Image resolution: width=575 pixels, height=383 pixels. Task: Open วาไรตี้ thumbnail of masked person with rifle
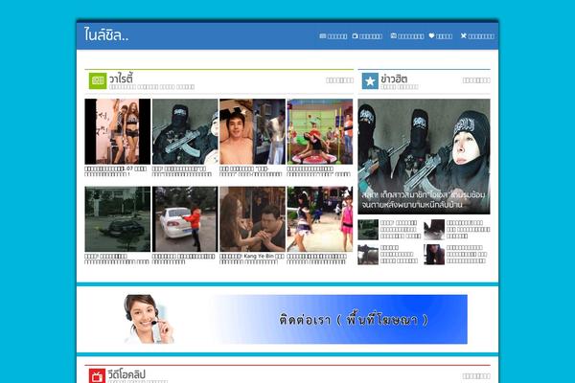coord(185,131)
